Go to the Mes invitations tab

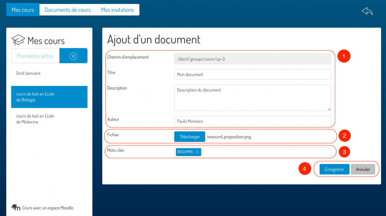coord(117,10)
